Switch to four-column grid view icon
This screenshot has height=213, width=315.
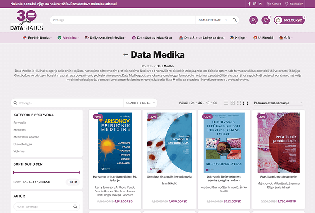245,103
